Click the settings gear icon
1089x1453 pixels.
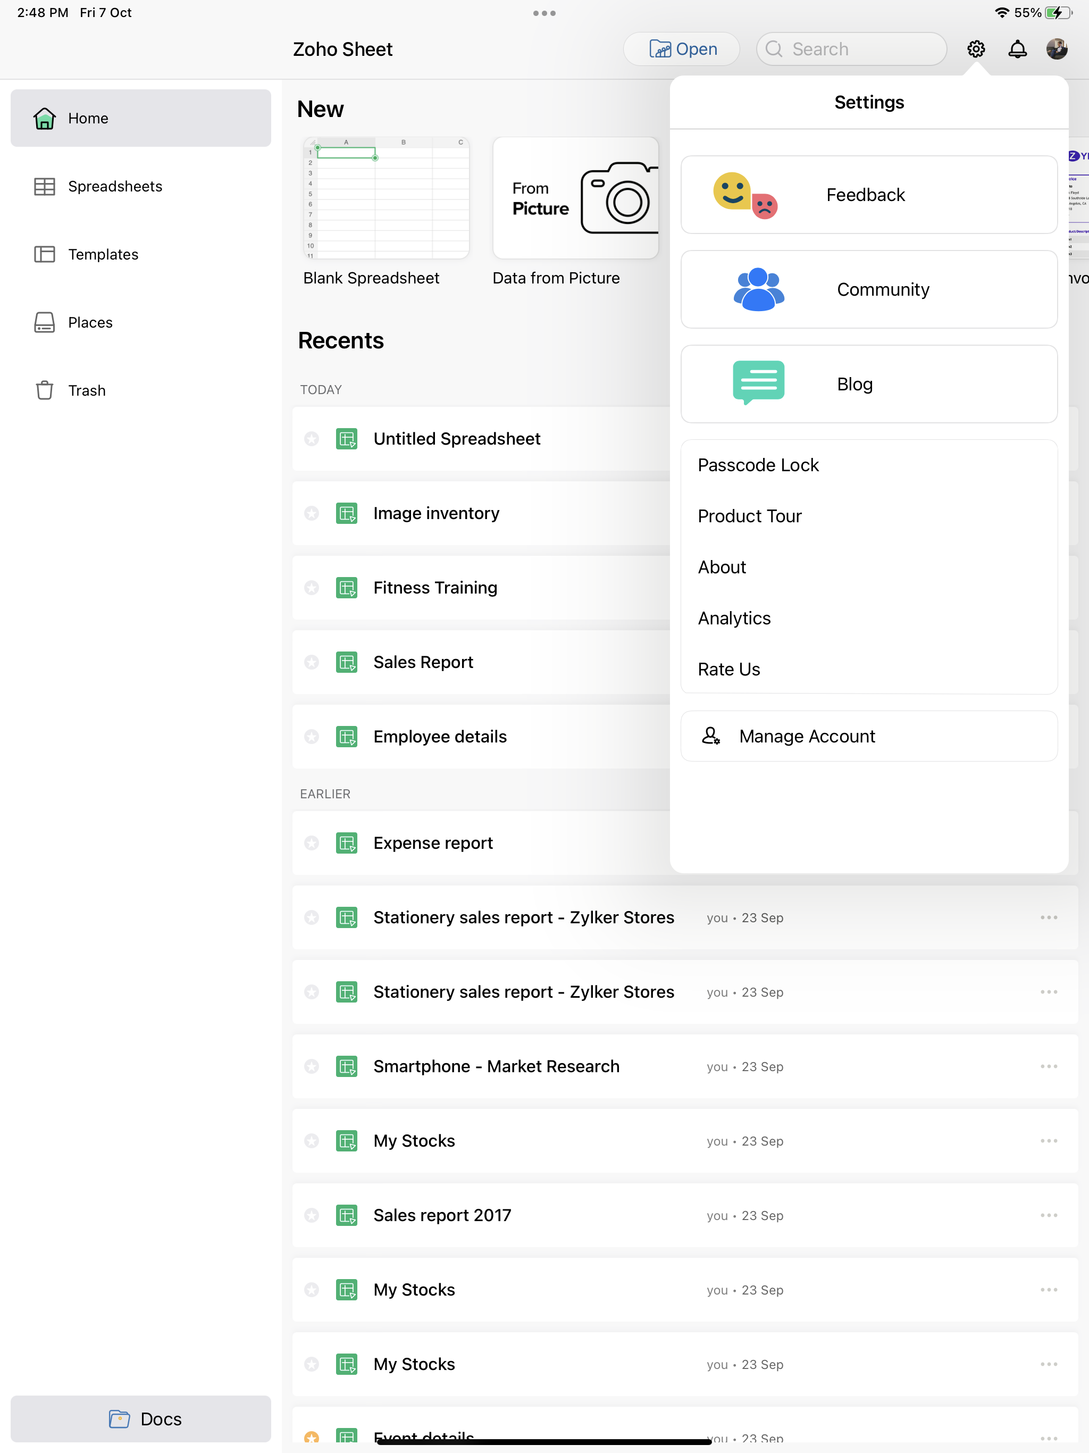(975, 49)
